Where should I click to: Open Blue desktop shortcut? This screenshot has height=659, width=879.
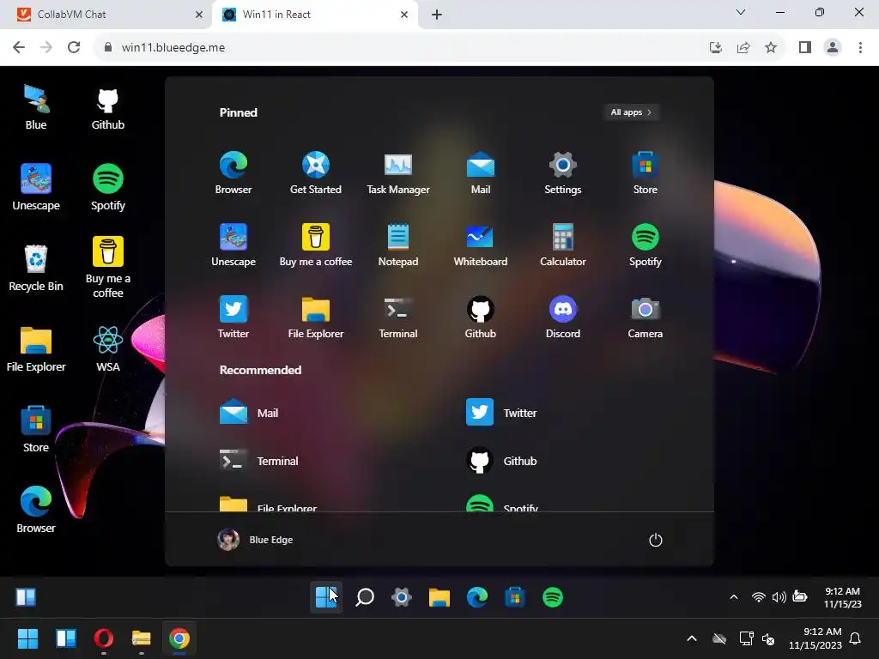(x=36, y=107)
